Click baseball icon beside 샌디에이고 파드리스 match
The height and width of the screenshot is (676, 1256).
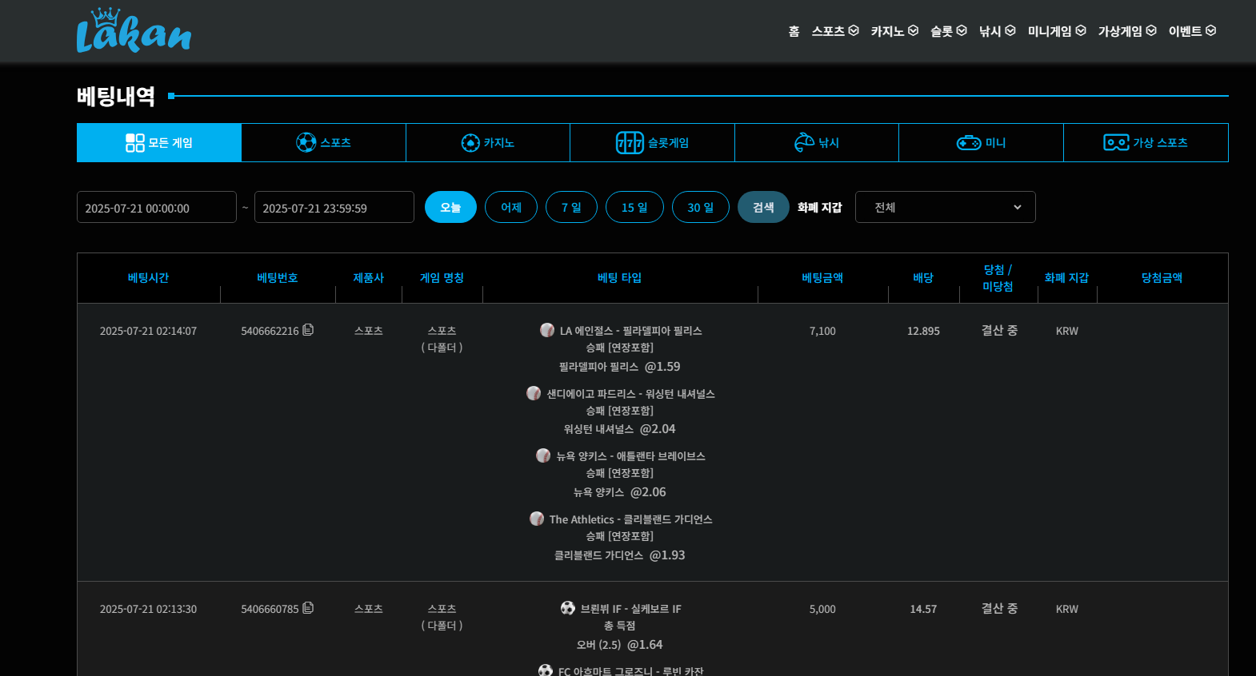click(x=534, y=393)
